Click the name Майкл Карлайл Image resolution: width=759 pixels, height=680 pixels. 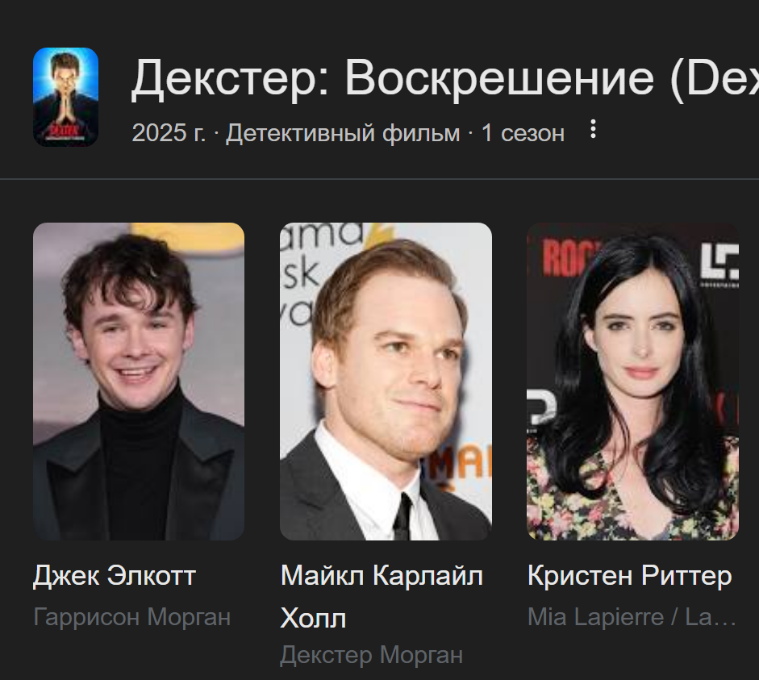382,575
